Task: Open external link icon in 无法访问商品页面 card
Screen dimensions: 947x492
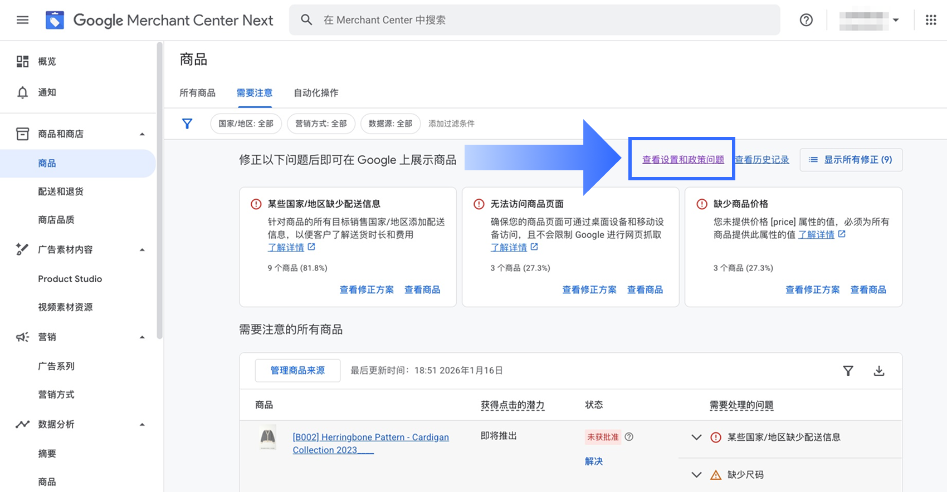Action: [534, 247]
